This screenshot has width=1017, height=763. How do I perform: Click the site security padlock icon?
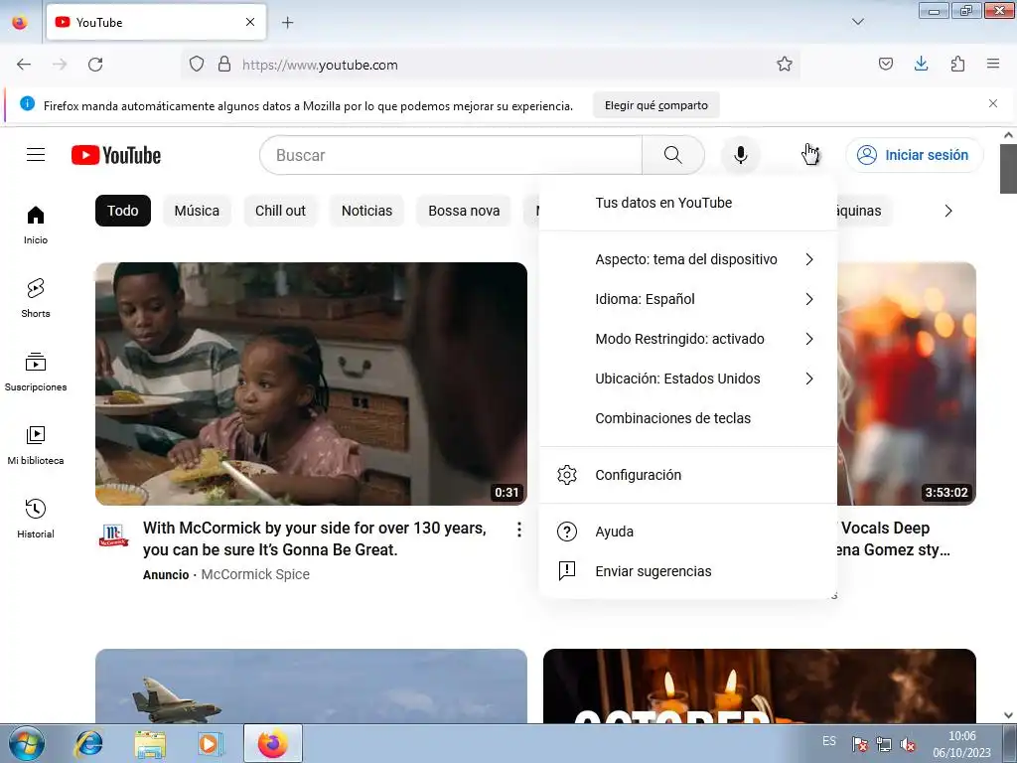224,65
